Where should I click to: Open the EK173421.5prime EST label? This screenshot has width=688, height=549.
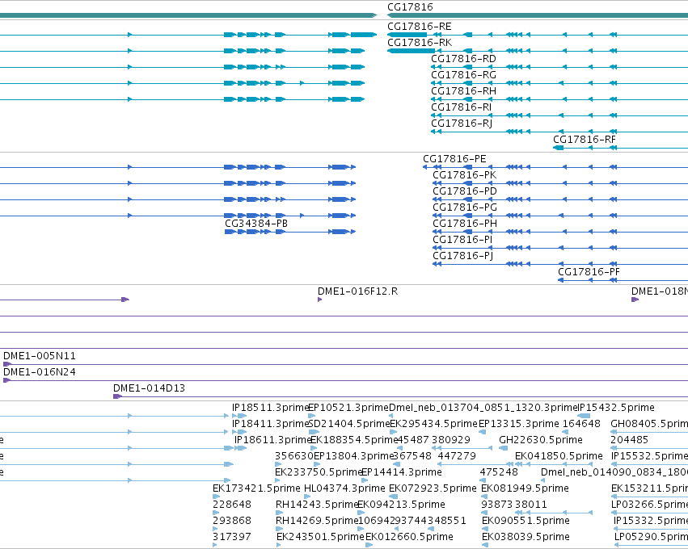tap(256, 488)
